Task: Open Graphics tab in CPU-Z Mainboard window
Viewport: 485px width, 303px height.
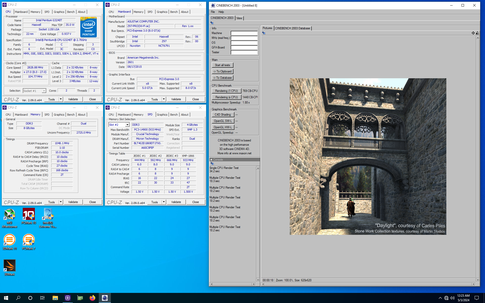Action: click(162, 12)
